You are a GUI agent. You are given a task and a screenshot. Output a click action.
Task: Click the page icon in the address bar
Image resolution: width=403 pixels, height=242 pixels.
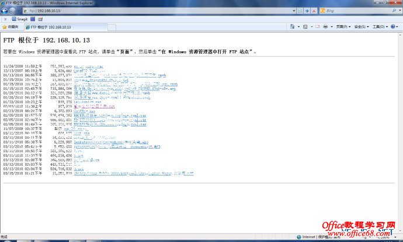tap(26, 10)
